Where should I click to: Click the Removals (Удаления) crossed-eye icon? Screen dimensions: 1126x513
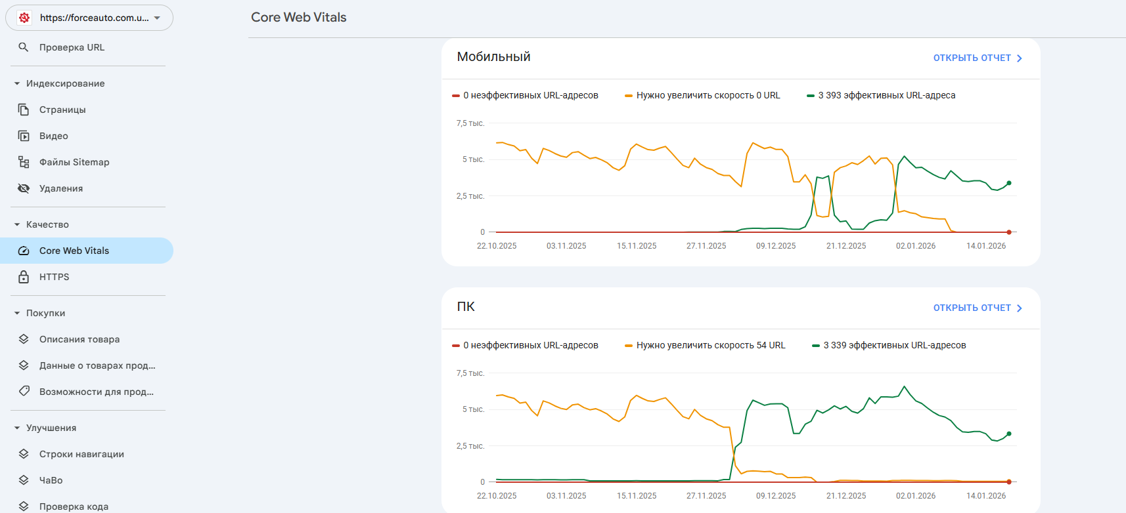point(24,188)
